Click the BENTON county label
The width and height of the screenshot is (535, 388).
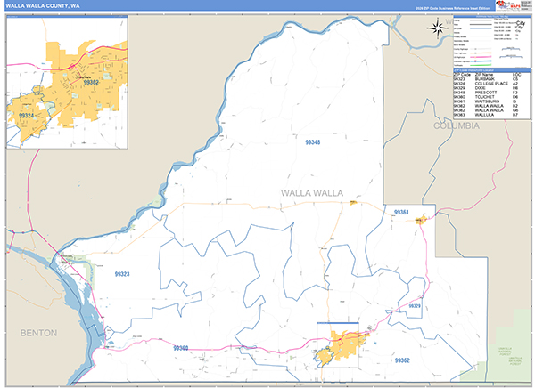(x=38, y=333)
